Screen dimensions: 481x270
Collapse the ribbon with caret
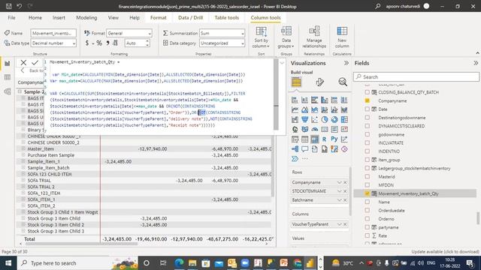point(477,53)
